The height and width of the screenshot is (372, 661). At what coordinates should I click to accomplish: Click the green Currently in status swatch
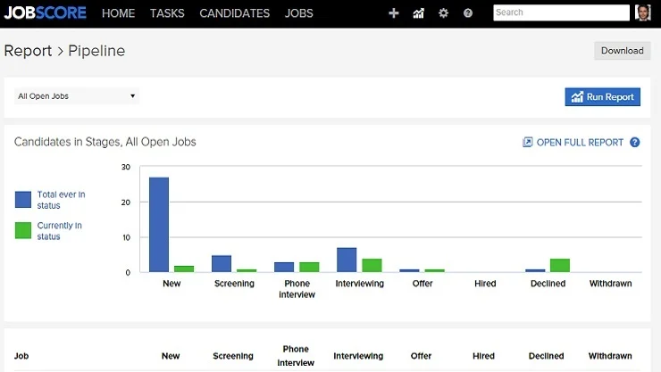tap(23, 230)
